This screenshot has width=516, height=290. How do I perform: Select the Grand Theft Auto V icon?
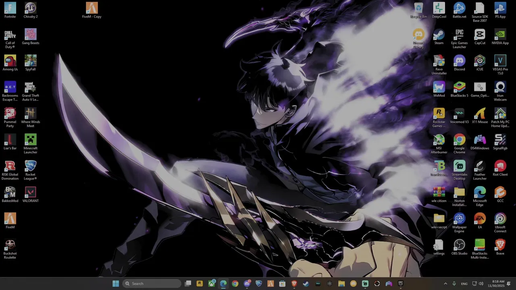(x=31, y=91)
